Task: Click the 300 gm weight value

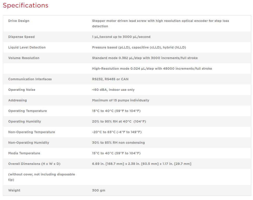Action: pos(99,190)
